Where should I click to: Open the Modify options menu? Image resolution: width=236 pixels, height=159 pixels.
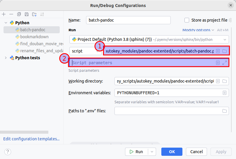pos(198,30)
